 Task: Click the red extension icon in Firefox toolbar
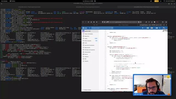click(x=157, y=22)
